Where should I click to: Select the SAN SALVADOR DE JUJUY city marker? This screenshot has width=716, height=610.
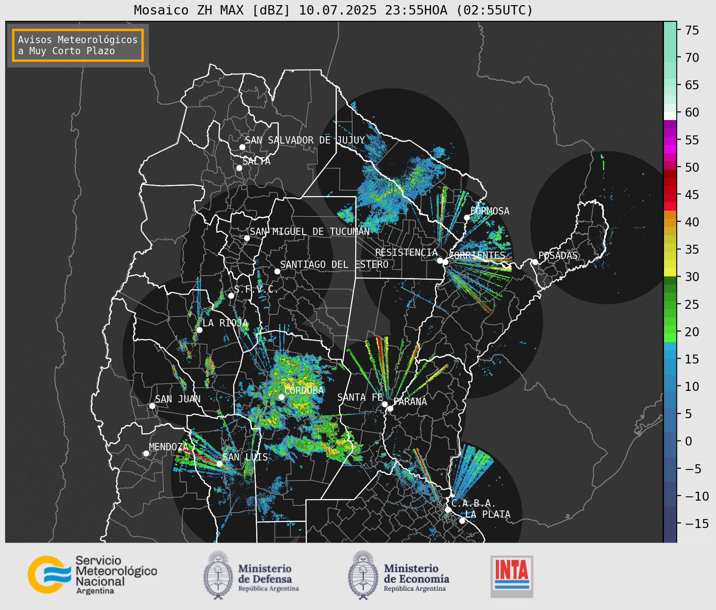click(242, 147)
